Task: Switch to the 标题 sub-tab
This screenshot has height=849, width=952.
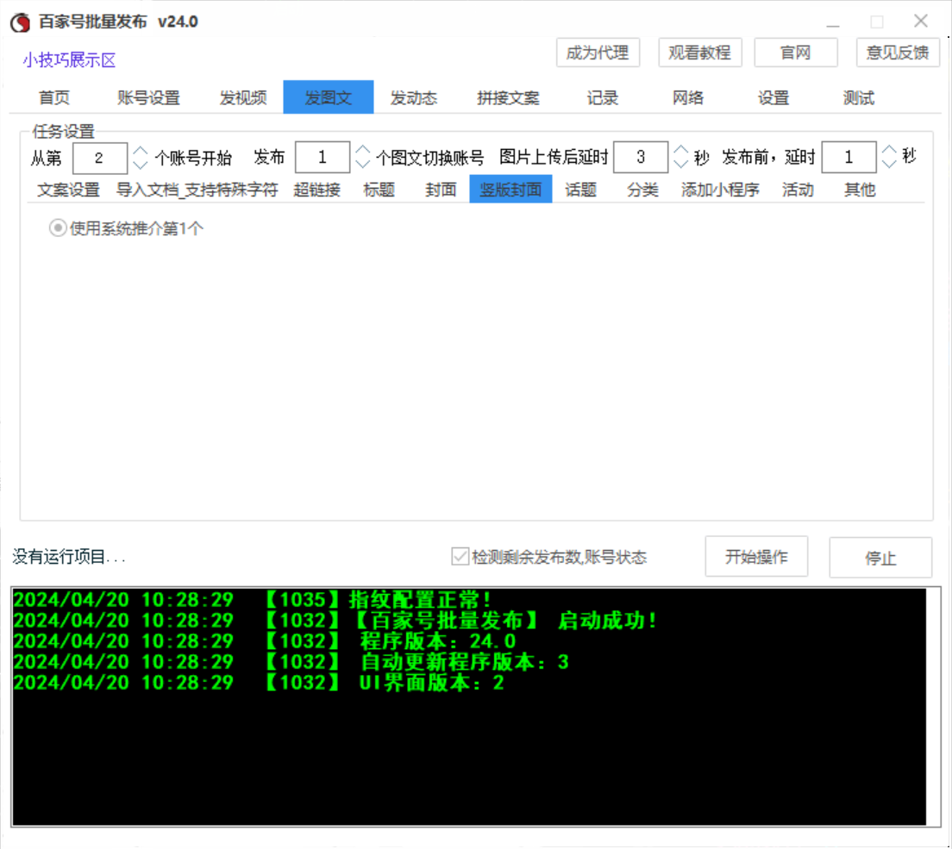Action: [379, 190]
